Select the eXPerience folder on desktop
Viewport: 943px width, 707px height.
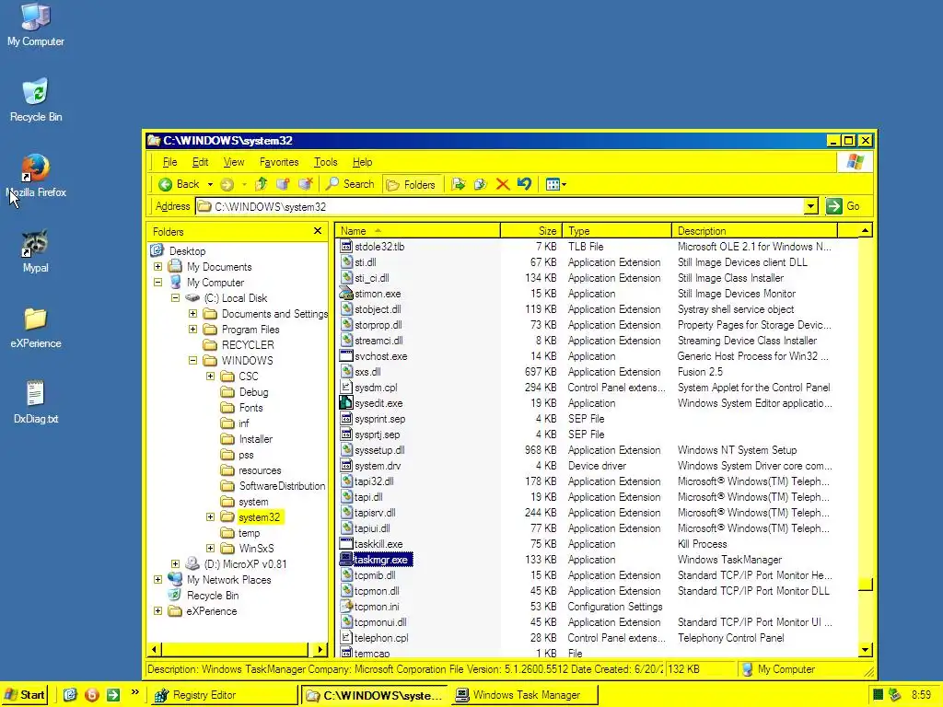point(36,328)
